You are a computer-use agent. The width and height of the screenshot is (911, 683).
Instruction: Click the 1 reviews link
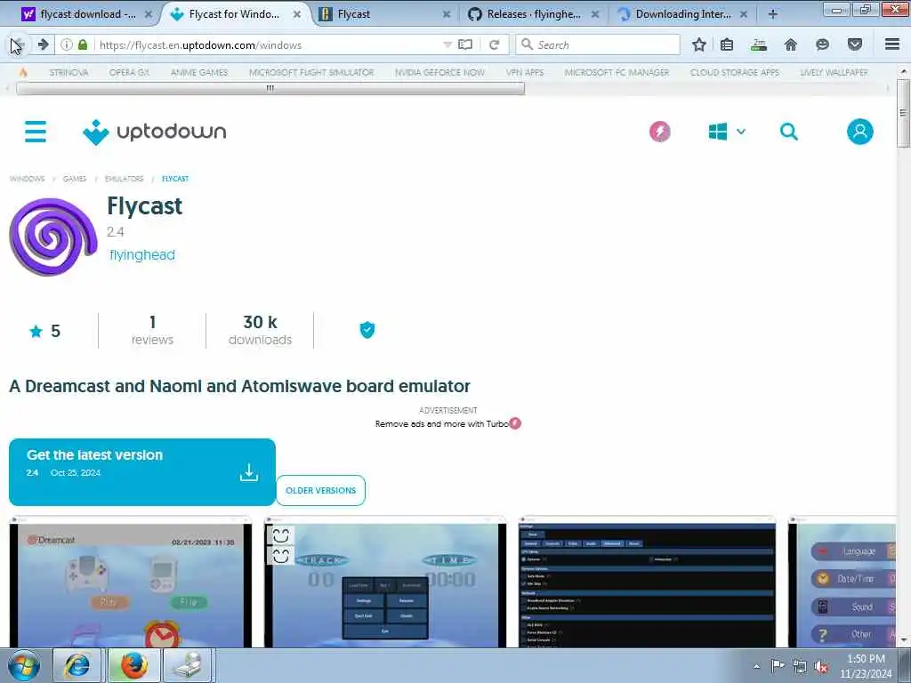(152, 330)
